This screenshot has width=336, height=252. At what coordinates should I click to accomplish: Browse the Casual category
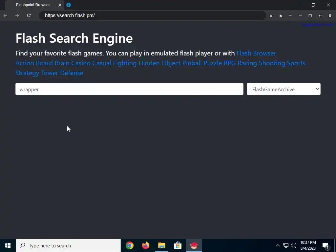pos(102,63)
